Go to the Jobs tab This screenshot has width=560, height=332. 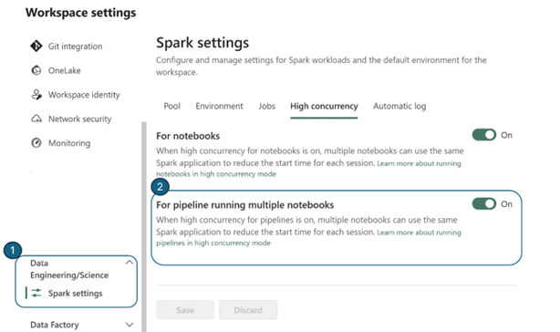click(x=267, y=106)
